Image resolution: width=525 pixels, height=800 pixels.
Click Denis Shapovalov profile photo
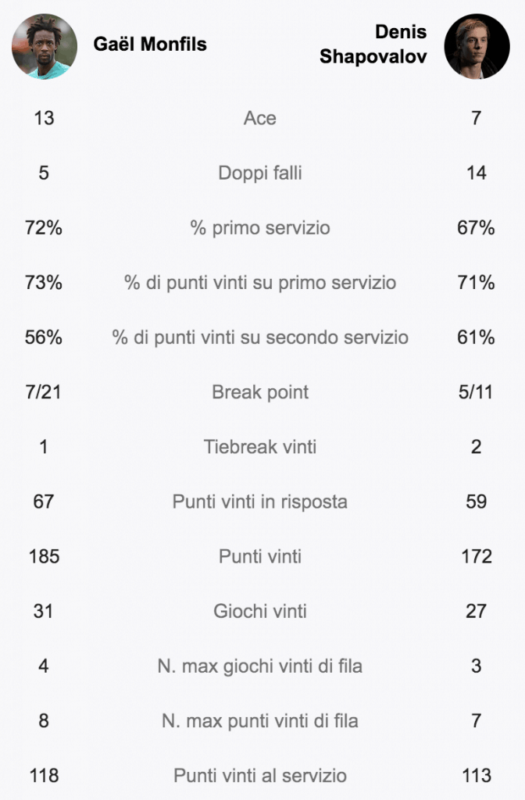pyautogui.click(x=477, y=46)
